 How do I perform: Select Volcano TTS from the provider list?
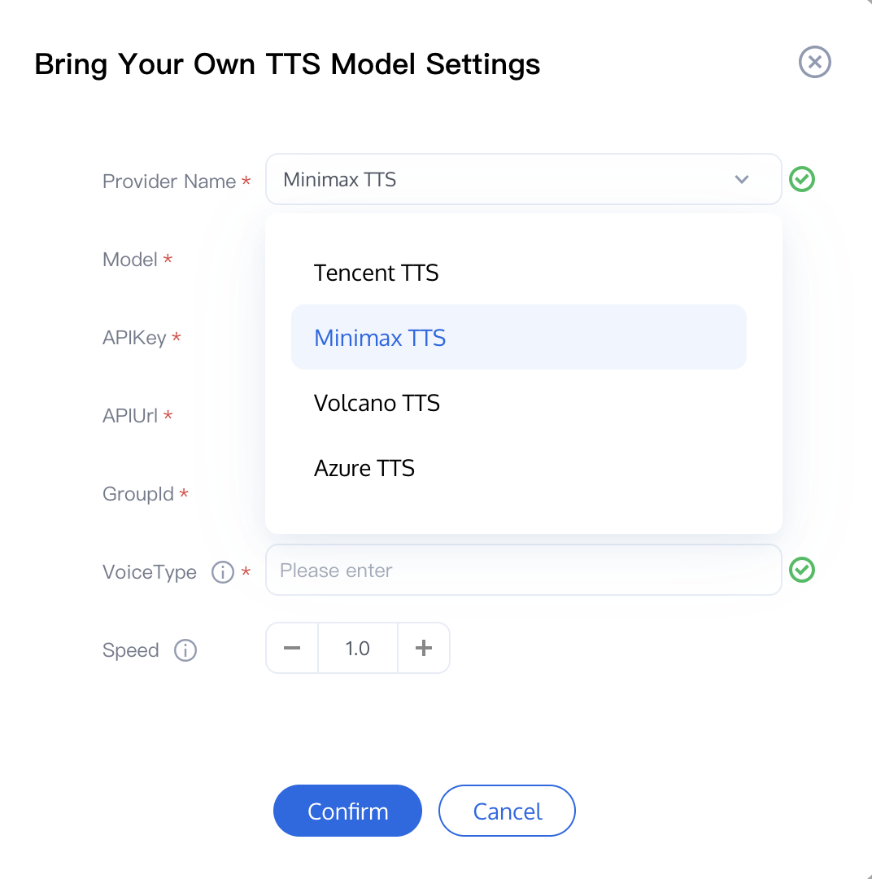(377, 403)
